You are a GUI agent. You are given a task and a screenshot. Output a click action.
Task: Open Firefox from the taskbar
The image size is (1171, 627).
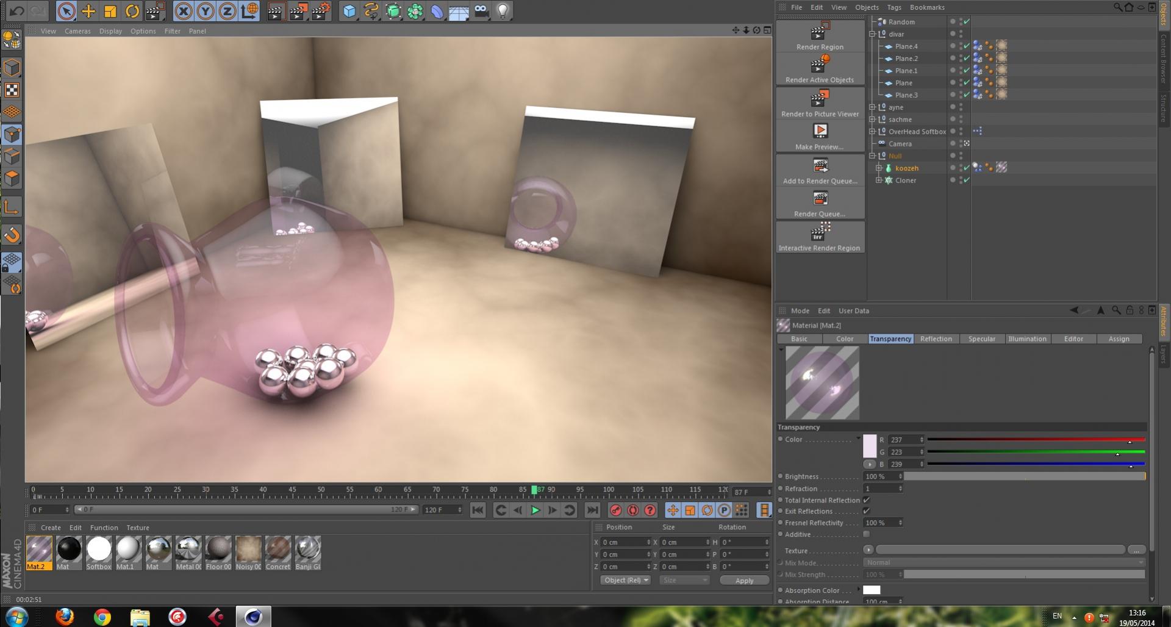pos(65,617)
